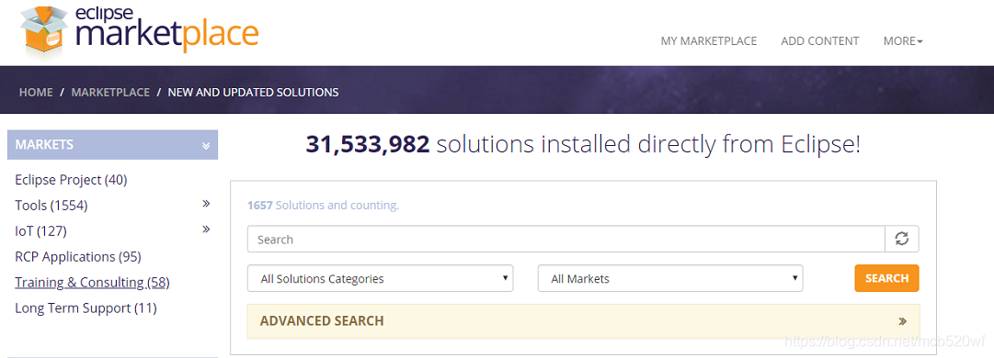994x358 pixels.
Task: Collapse the Markets panel using the double chevron
Action: (205, 145)
